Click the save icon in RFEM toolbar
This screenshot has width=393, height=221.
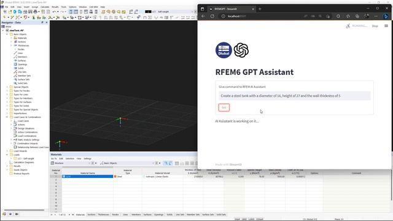click(30, 12)
